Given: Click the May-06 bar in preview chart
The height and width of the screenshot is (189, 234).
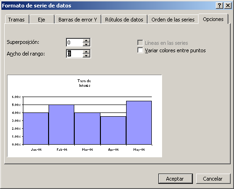Looking at the screenshot, I should click(139, 123).
